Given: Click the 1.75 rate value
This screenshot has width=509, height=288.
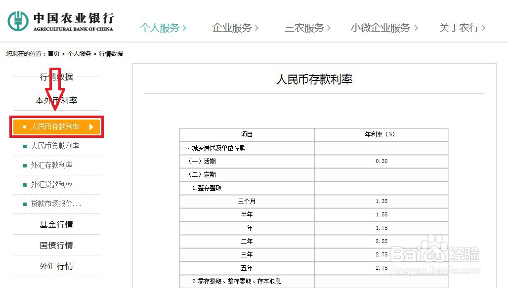Looking at the screenshot, I should pos(382,228).
